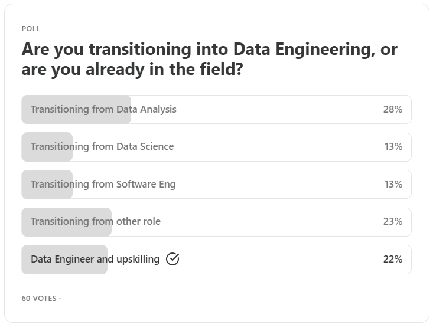Click the 28% result for Data Analysis

click(x=392, y=109)
